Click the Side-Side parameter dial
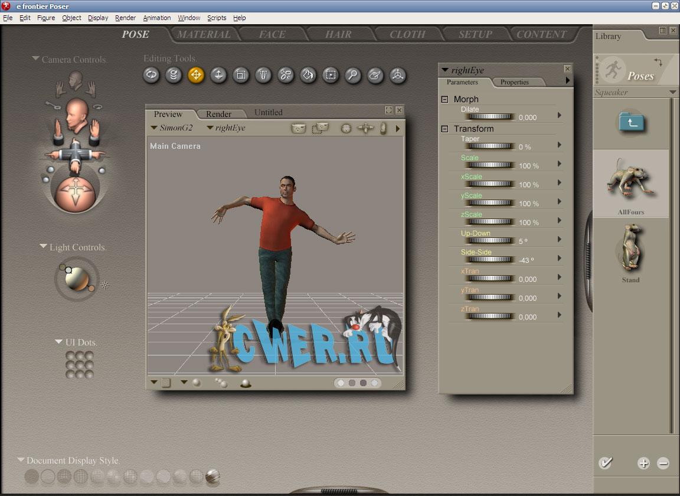Screen dimensions: 680x496 489,260
